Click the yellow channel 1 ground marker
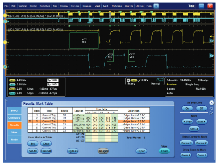This screenshot has height=165, width=218. point(5,42)
